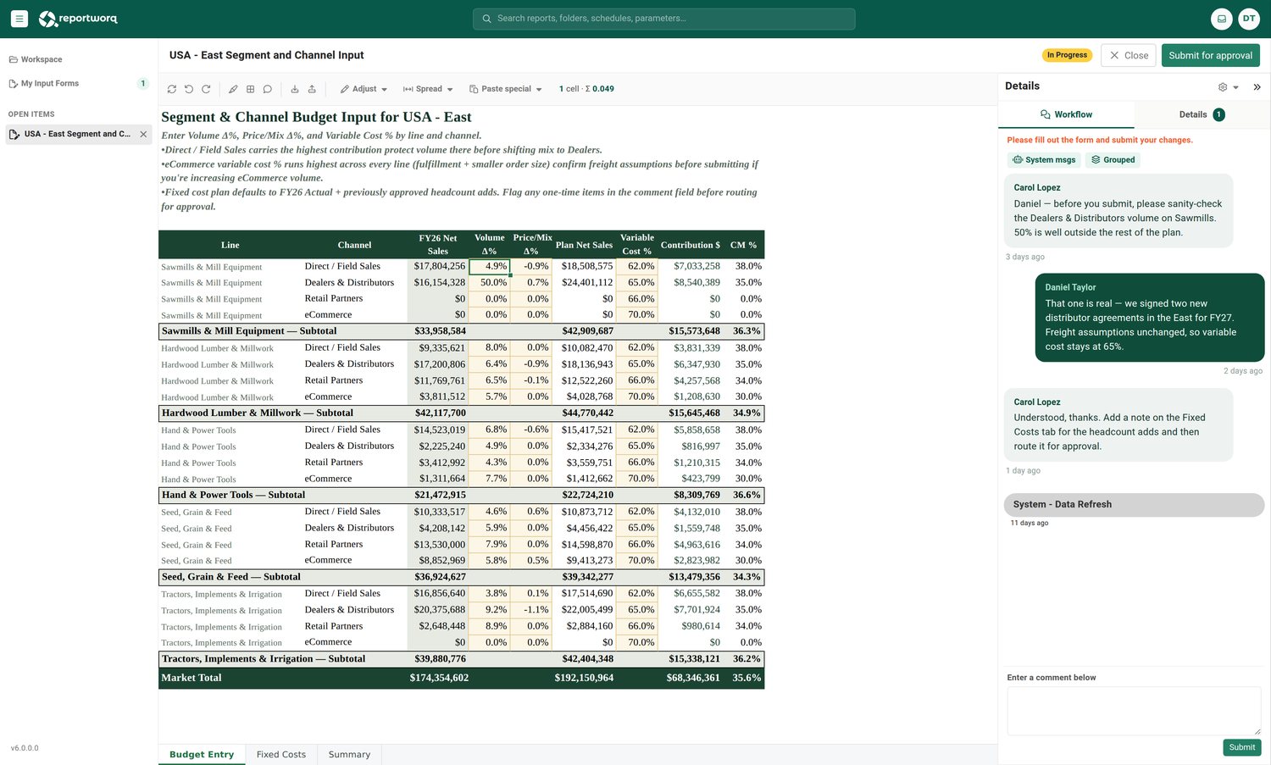Click the grid table toolbar icon
Viewport: 1271px width, 765px height.
250,89
